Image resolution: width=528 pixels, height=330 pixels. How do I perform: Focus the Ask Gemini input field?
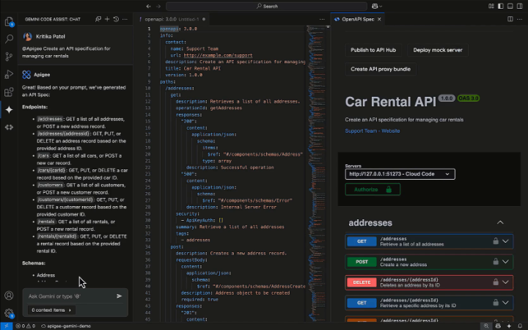[70, 296]
